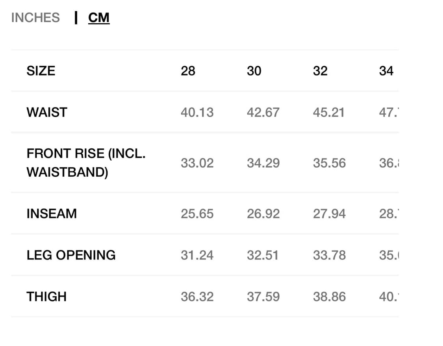Screen dimensions: 443x346
Task: Select thigh value 37.59
Action: pos(263,297)
